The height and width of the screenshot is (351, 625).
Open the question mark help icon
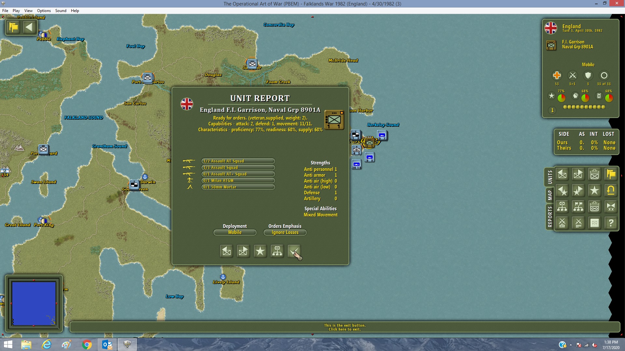point(611,223)
